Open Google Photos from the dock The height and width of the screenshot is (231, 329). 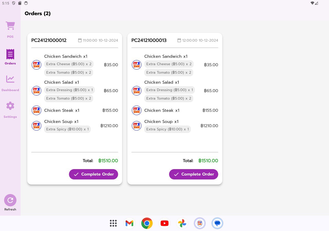(x=182, y=223)
